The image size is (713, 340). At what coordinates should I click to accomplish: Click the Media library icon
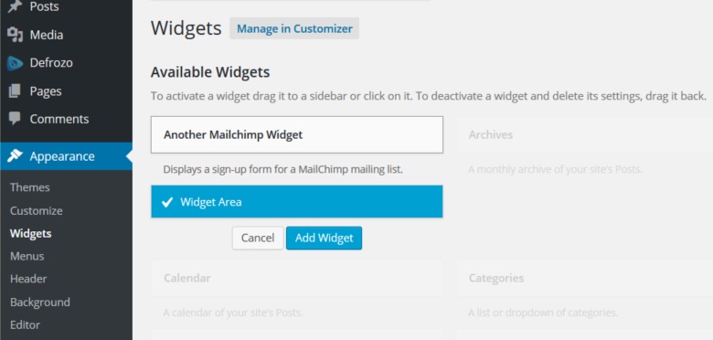(15, 35)
